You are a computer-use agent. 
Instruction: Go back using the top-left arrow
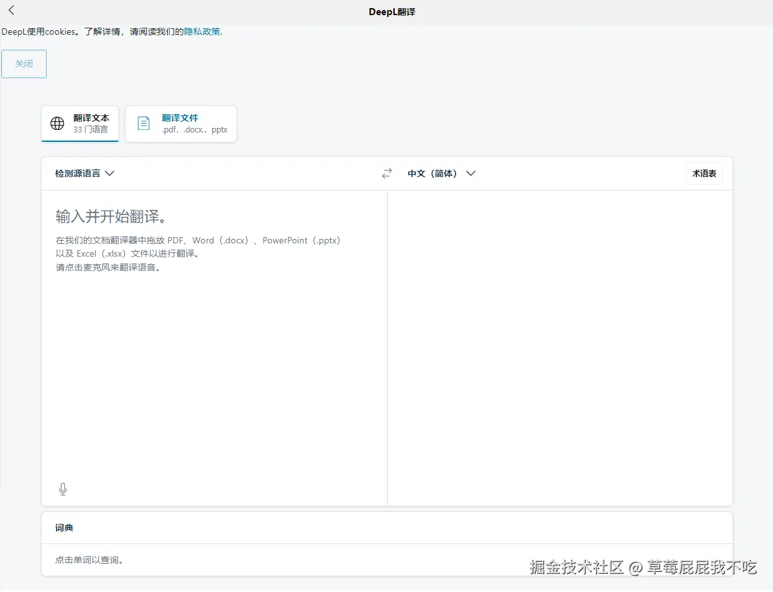pos(11,10)
